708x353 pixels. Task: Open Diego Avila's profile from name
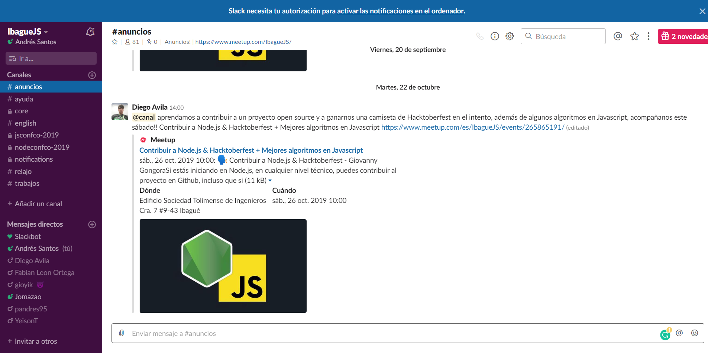tap(150, 107)
